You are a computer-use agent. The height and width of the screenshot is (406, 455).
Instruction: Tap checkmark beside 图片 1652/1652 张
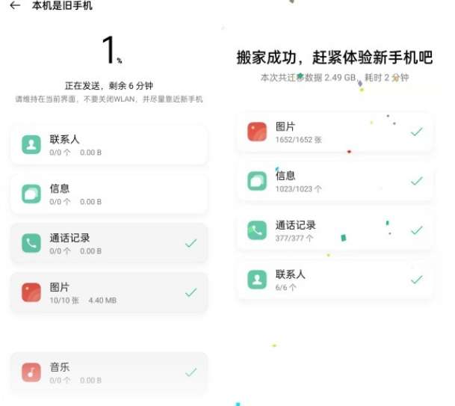pyautogui.click(x=416, y=132)
